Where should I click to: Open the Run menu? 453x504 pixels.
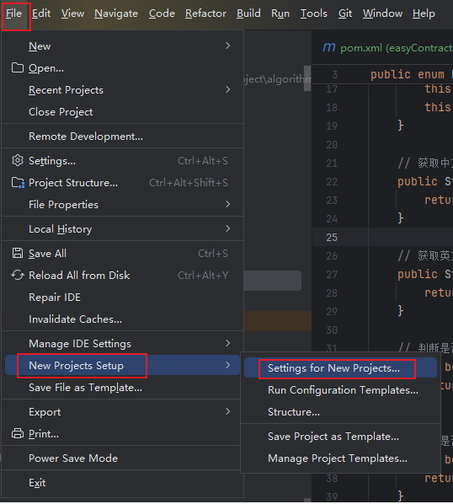(x=280, y=13)
